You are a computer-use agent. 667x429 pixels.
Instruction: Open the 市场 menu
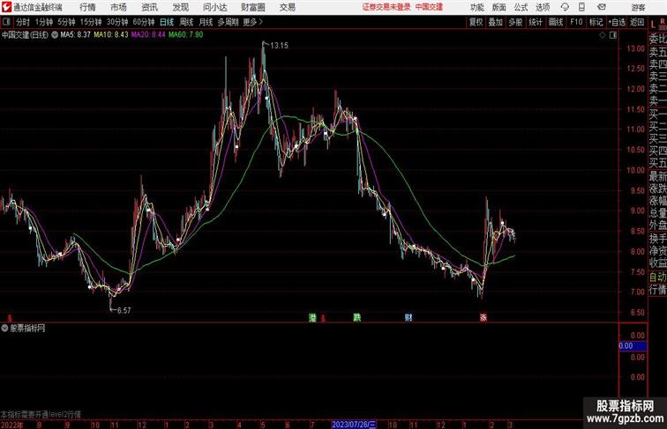(118, 7)
